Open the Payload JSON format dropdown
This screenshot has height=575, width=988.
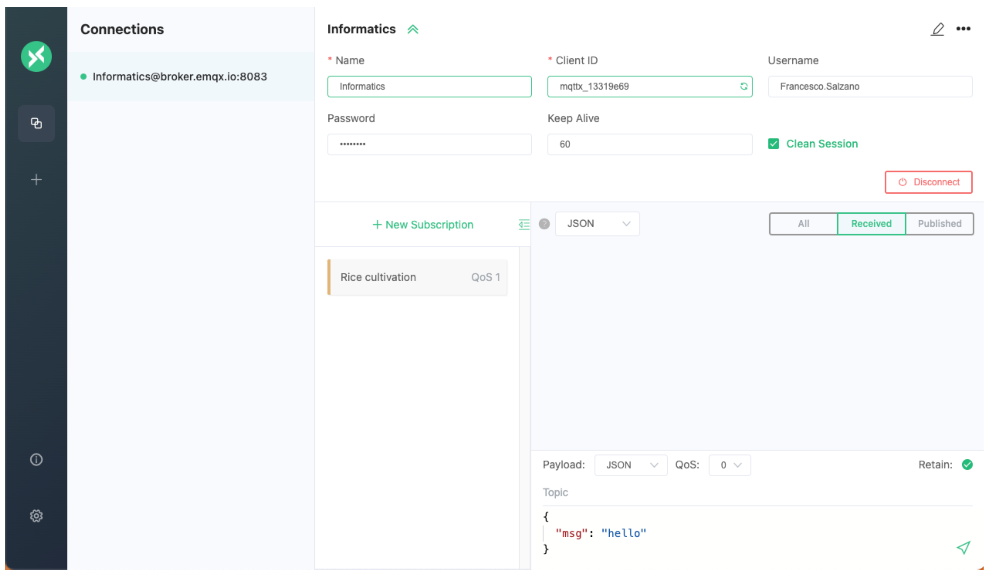pos(631,465)
